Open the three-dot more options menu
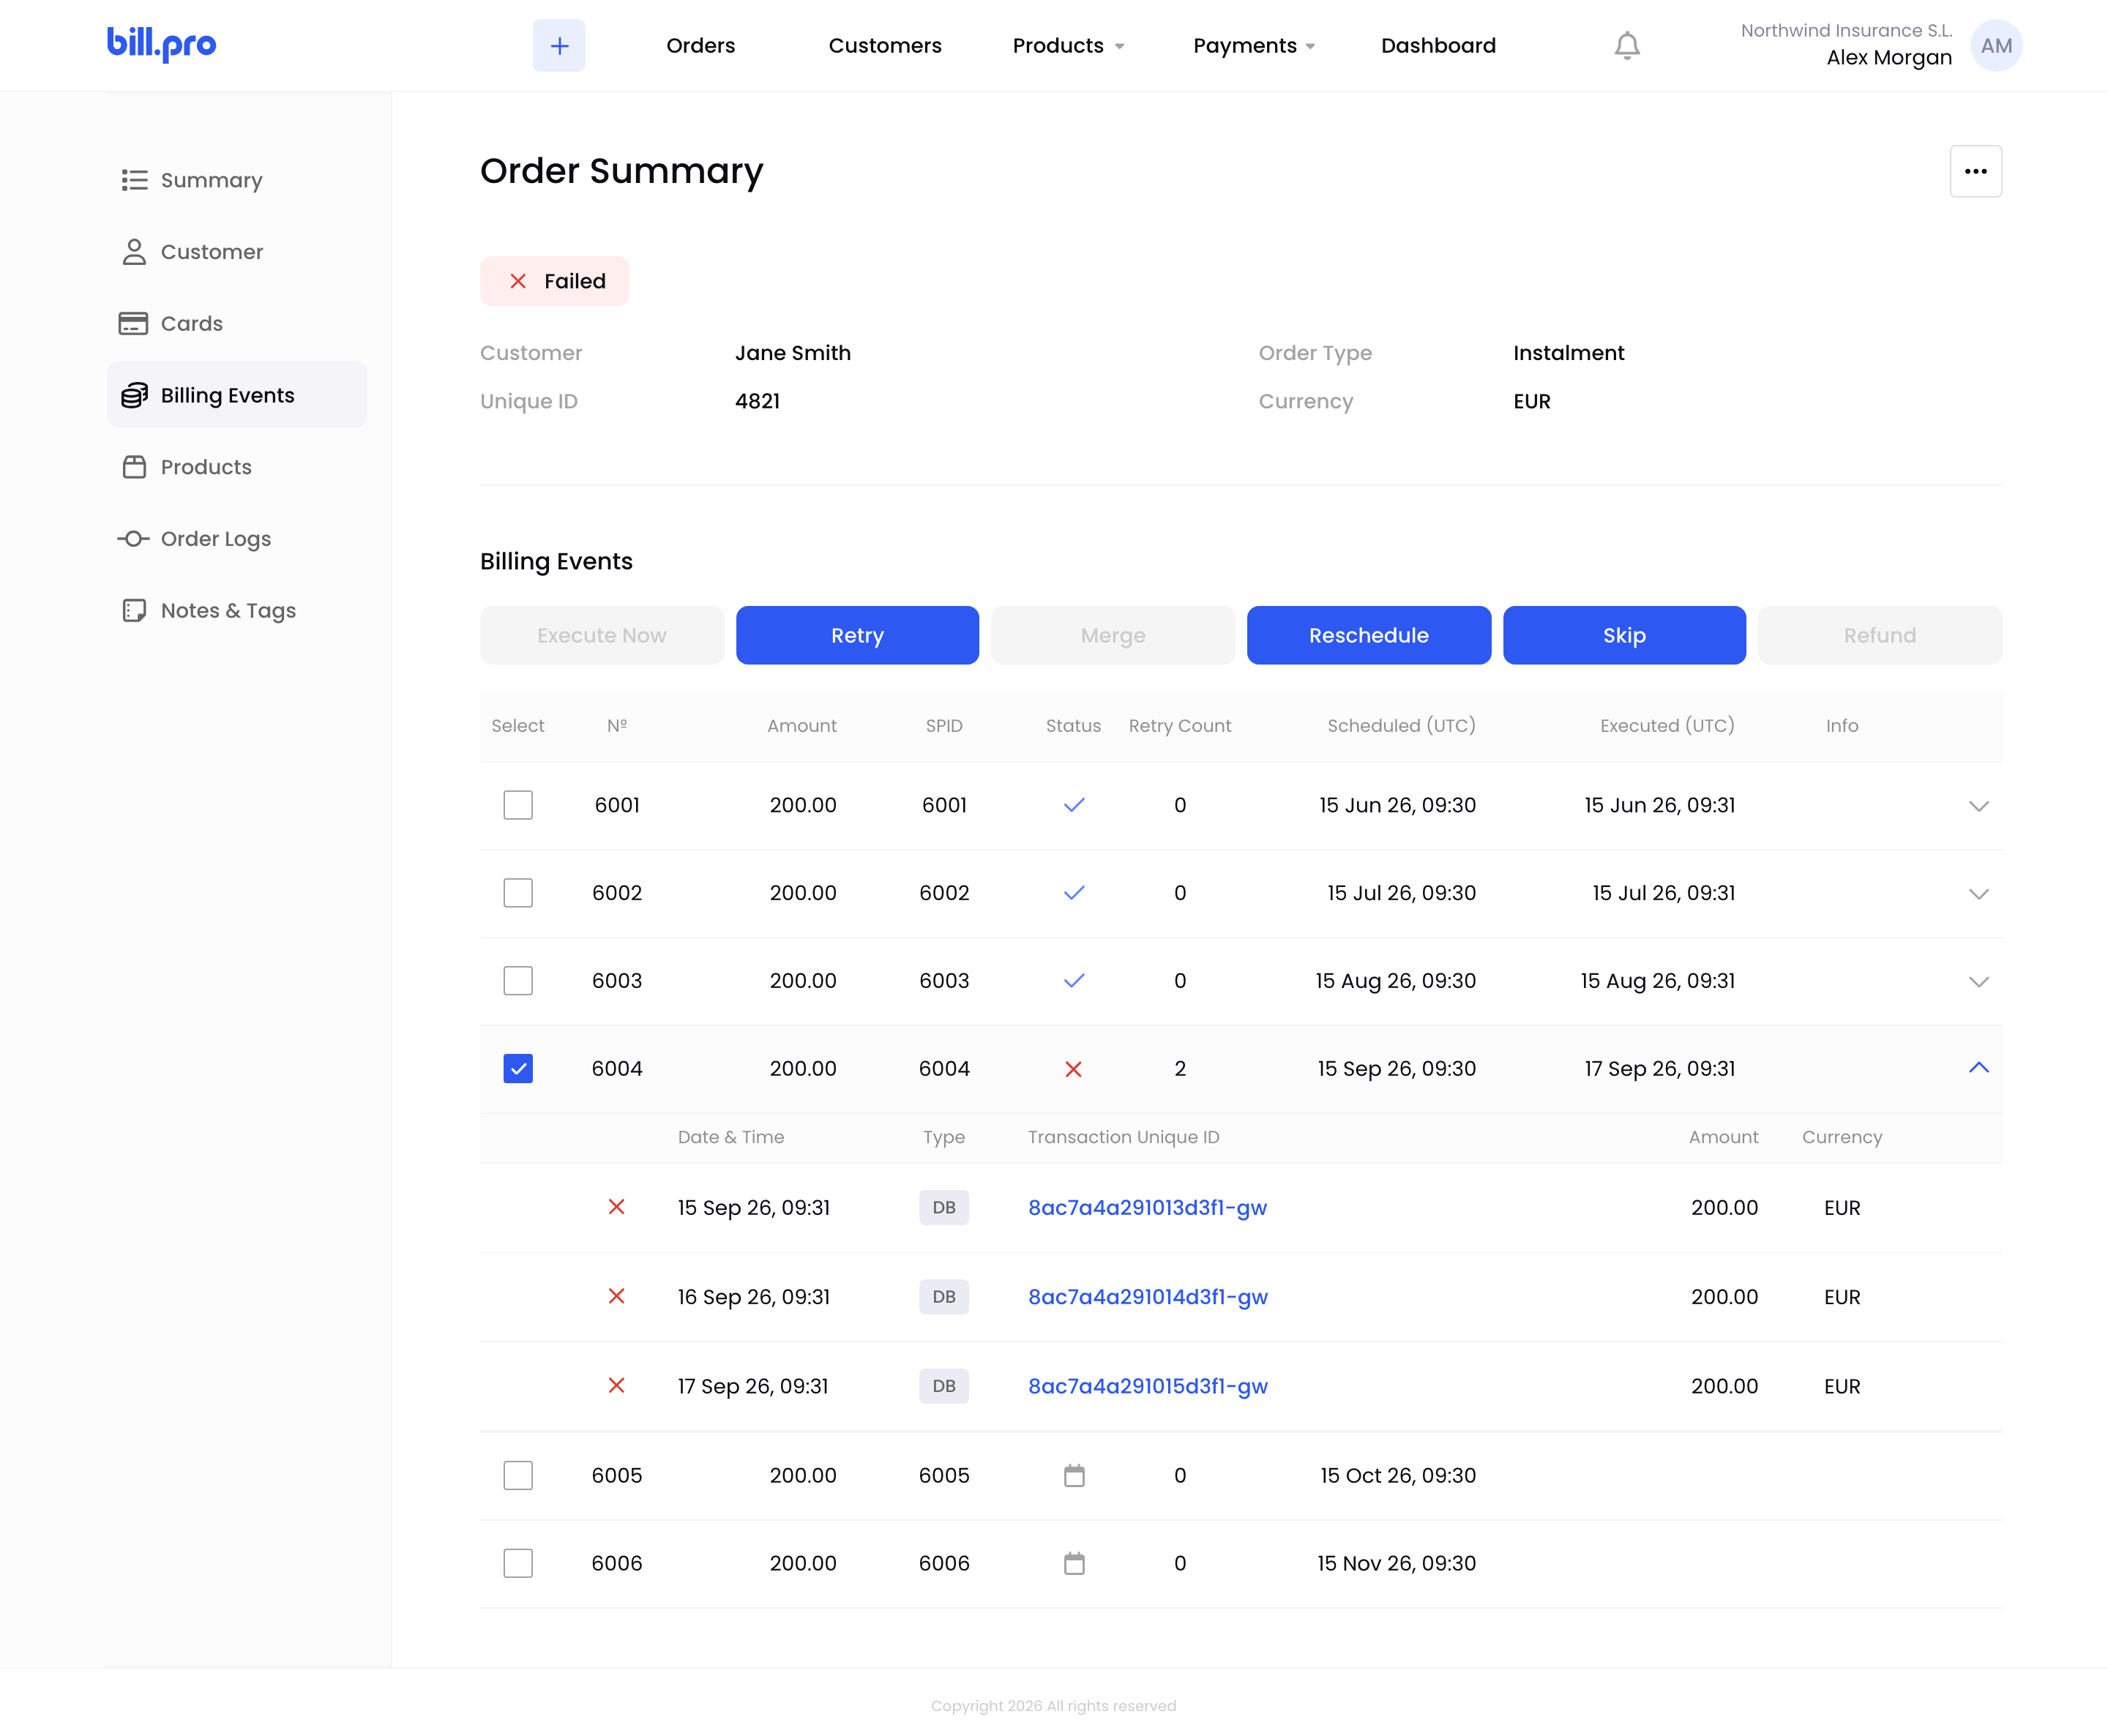The image size is (2108, 1736). point(1975,171)
